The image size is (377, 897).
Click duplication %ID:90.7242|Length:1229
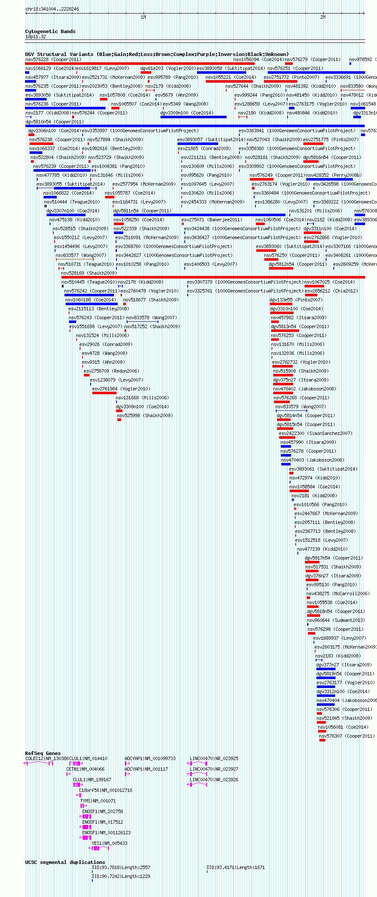(121, 876)
